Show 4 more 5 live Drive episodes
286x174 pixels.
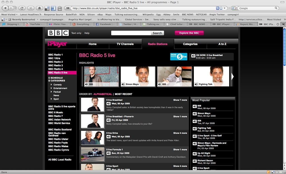(180, 133)
